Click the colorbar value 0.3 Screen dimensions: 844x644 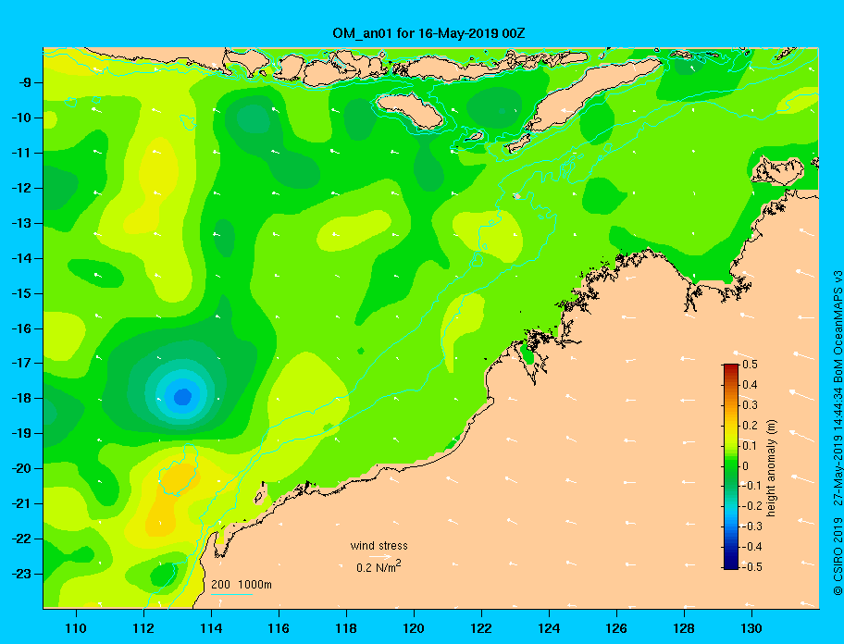pos(750,405)
